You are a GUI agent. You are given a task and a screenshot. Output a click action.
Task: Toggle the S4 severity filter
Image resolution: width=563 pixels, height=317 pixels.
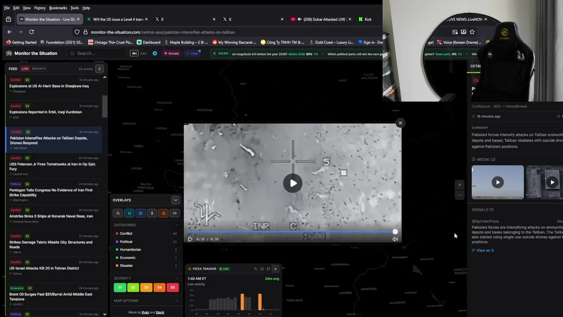coord(159,288)
